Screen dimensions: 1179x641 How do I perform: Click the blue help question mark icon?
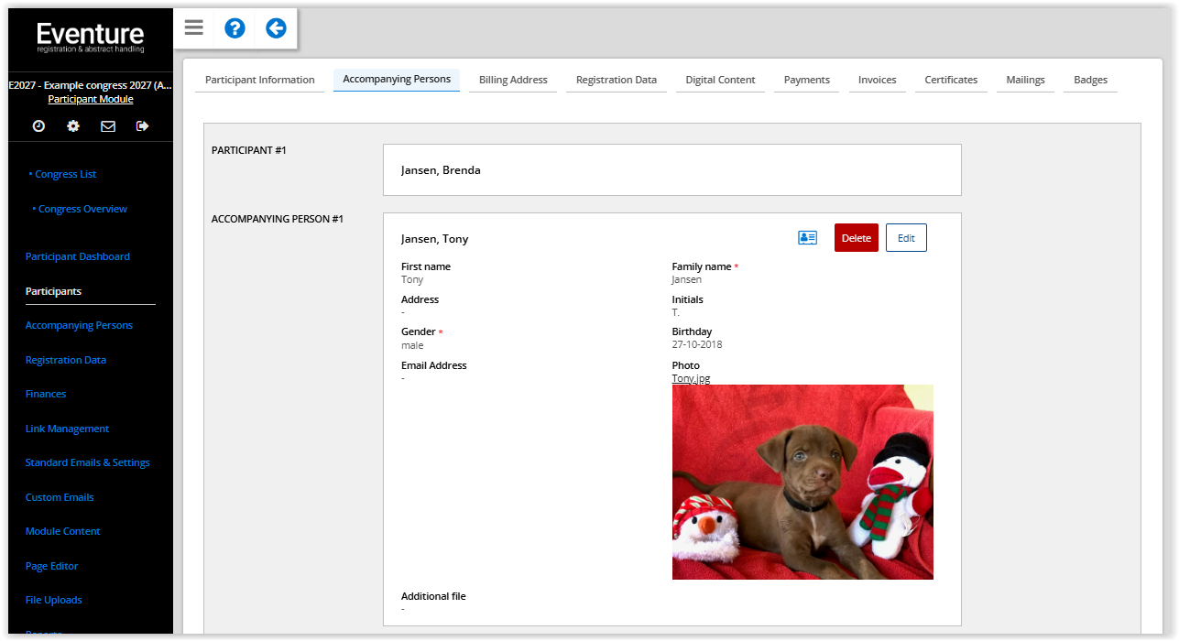(x=235, y=28)
